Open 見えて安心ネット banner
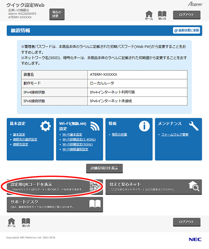Screen dimensions: 209x249 tap(153, 187)
